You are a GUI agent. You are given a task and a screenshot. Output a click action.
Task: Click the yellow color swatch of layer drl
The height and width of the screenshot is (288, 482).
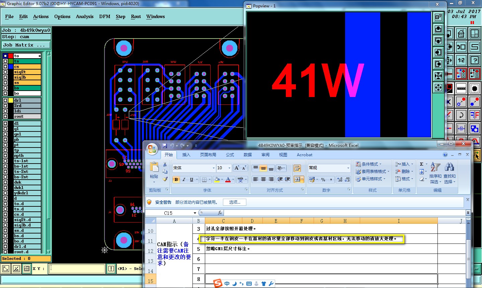pyautogui.click(x=11, y=100)
